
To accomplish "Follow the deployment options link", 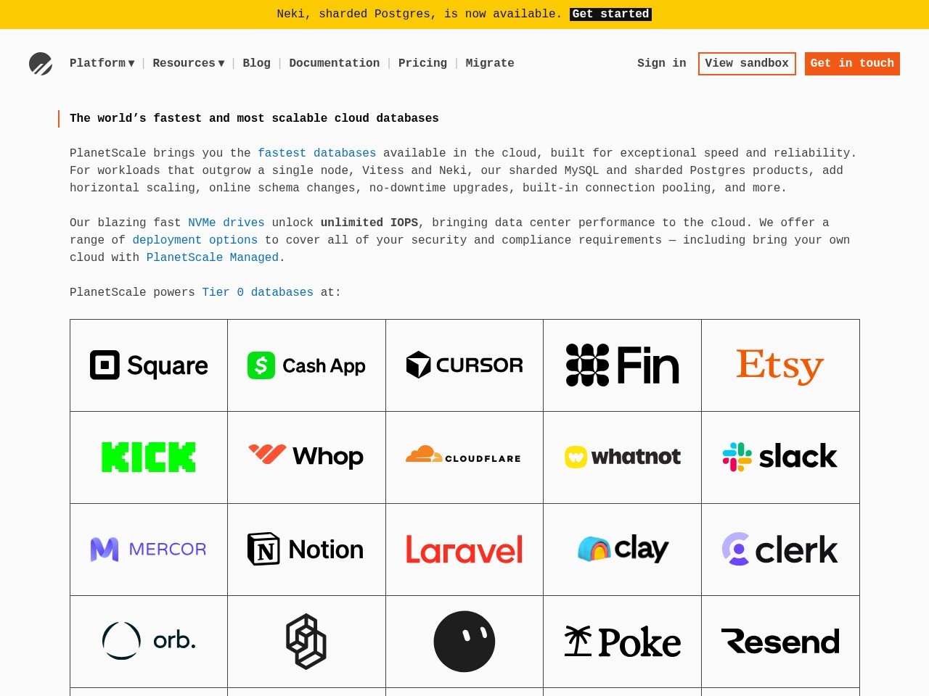I will click(x=195, y=240).
